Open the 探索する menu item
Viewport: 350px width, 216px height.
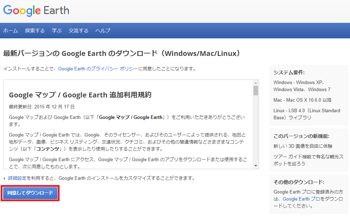point(35,31)
